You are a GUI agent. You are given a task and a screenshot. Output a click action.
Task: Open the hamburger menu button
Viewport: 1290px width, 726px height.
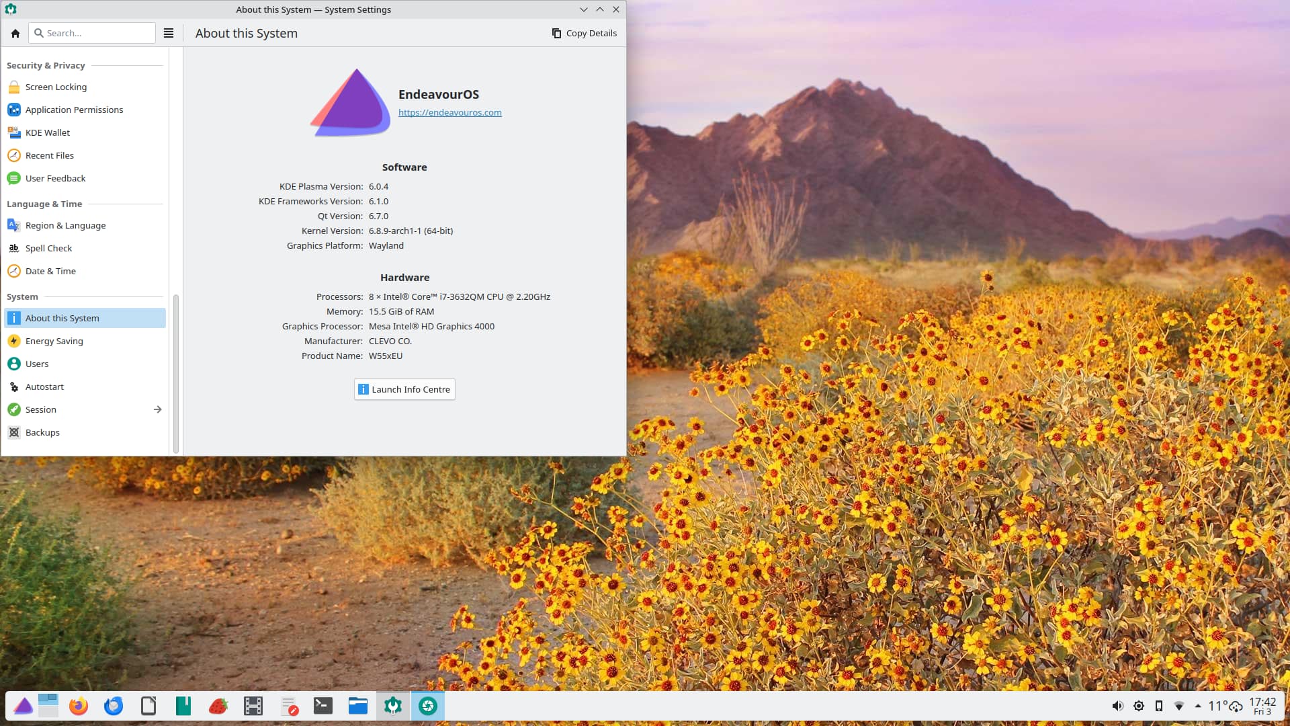(x=169, y=33)
